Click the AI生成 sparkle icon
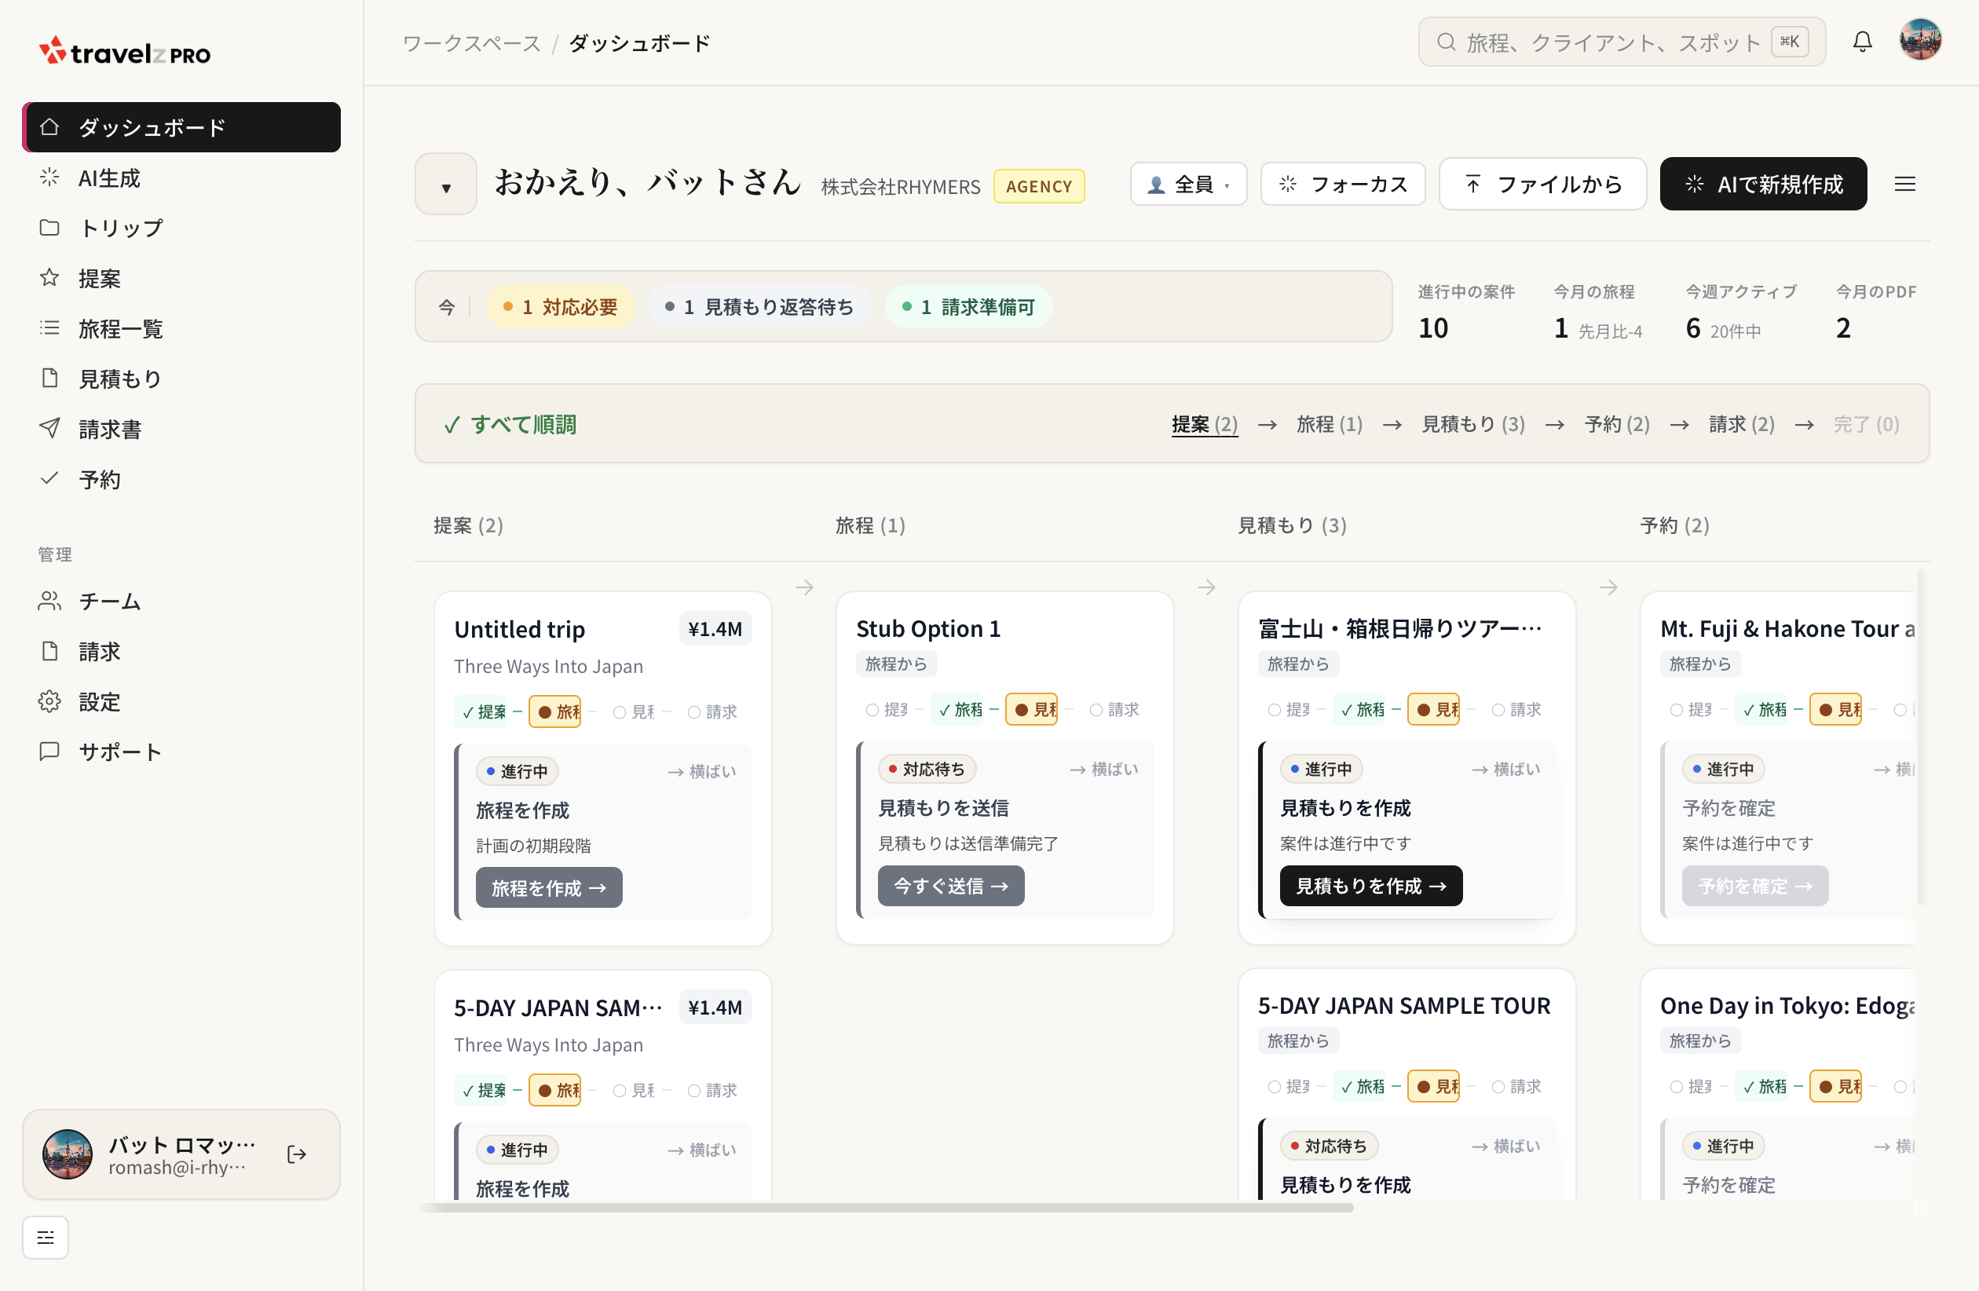This screenshot has width=1979, height=1291. (x=50, y=178)
